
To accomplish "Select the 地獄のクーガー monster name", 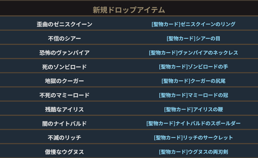I will tap(64, 81).
